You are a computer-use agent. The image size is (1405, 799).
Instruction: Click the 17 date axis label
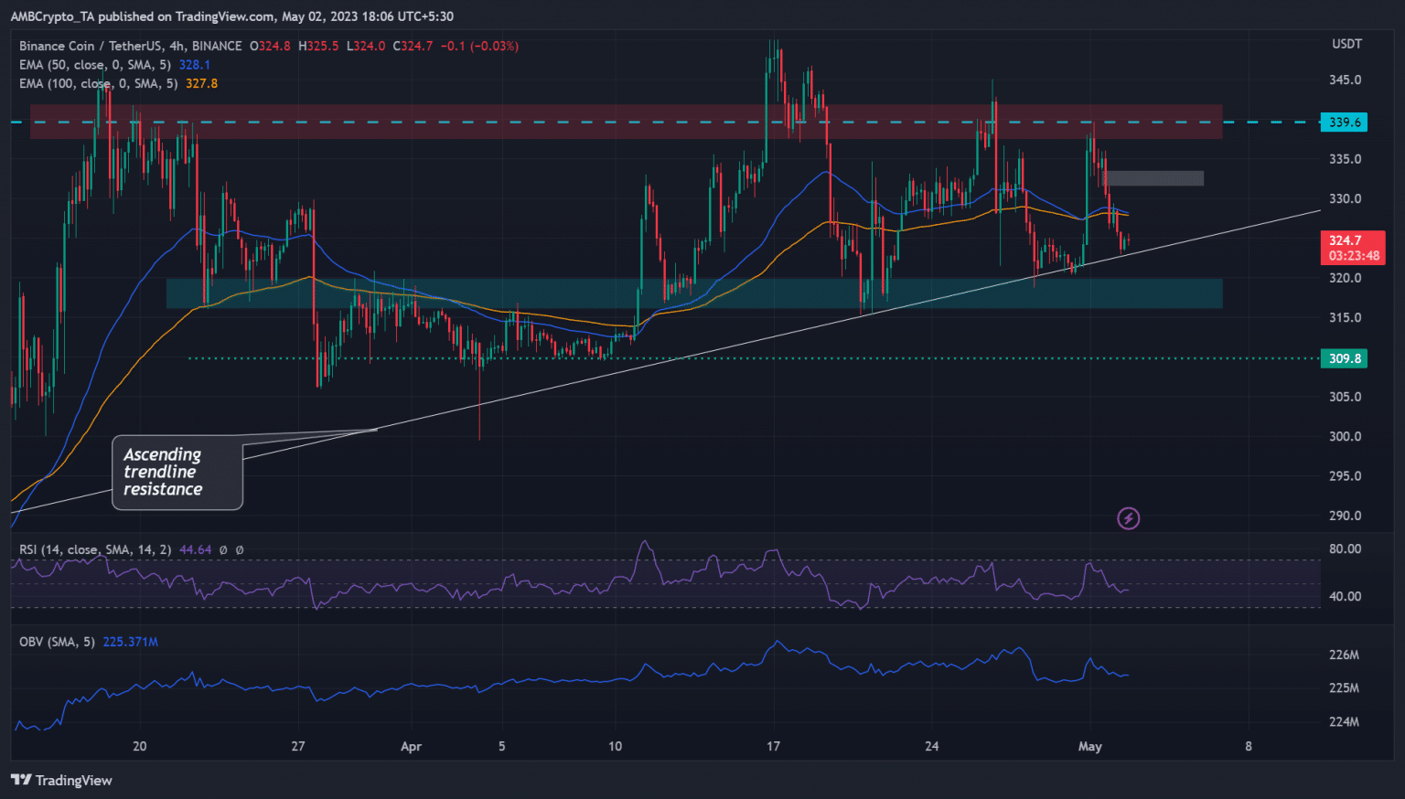[x=773, y=746]
